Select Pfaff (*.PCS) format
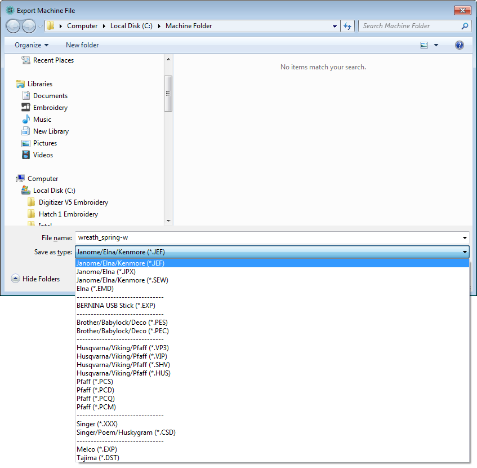 click(272, 382)
